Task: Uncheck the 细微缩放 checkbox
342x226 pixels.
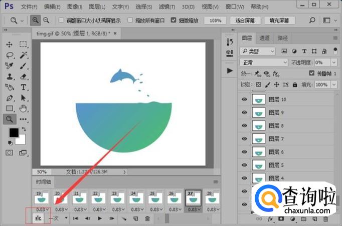Action: (174, 20)
